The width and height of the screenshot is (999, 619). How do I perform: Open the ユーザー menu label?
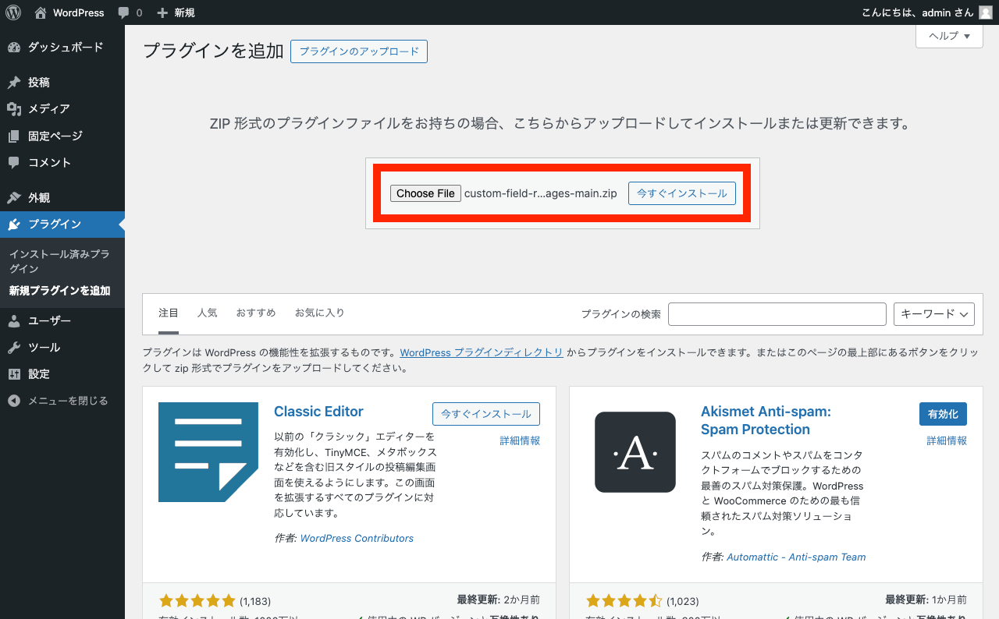[x=50, y=321]
